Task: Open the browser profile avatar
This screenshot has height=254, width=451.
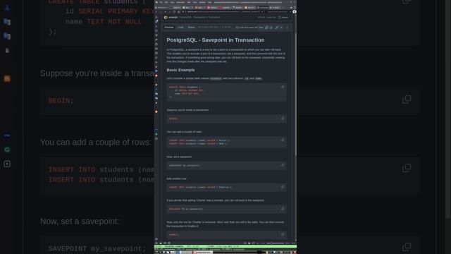Action: 295,12
